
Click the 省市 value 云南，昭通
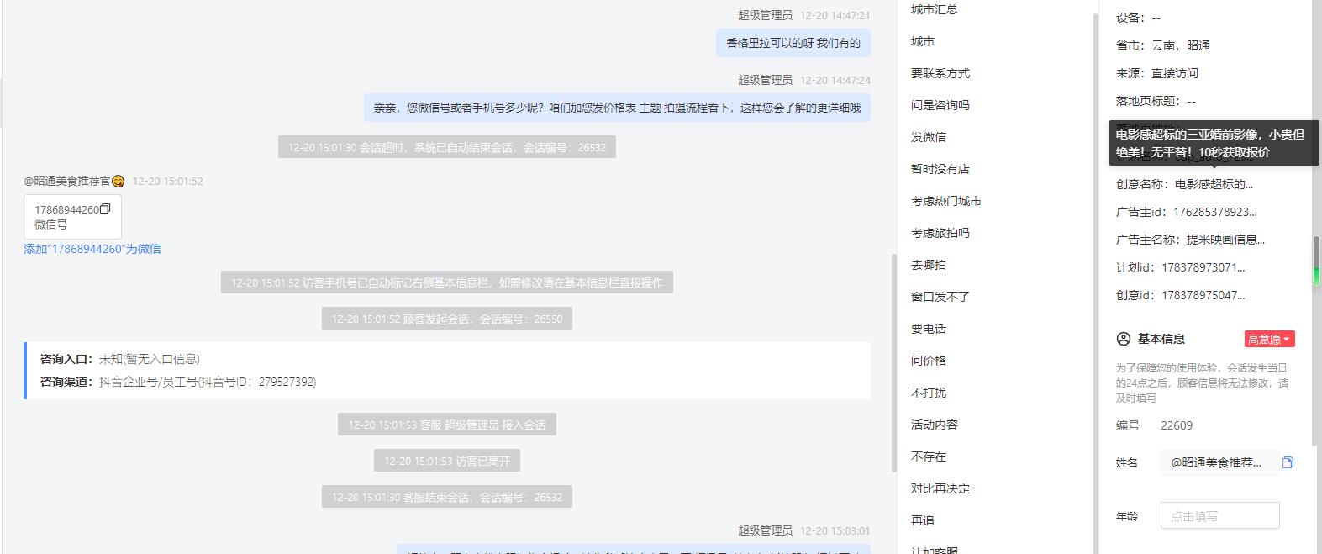tap(1181, 45)
